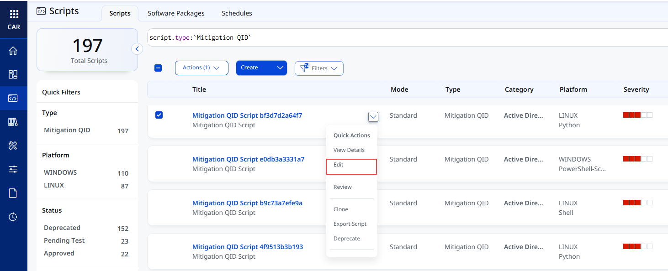Click the Severity column header

[x=636, y=89]
